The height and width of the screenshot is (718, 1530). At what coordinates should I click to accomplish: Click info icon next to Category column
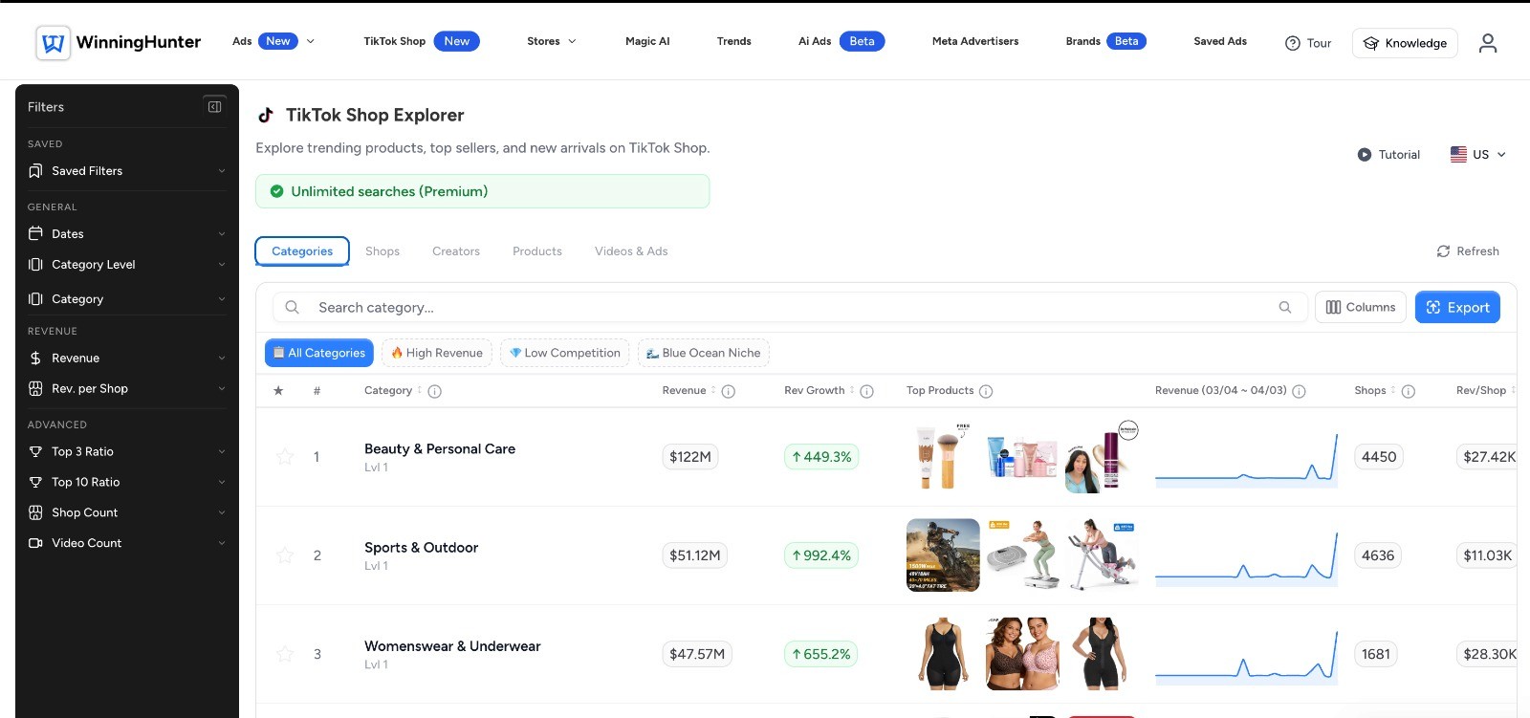pos(434,391)
